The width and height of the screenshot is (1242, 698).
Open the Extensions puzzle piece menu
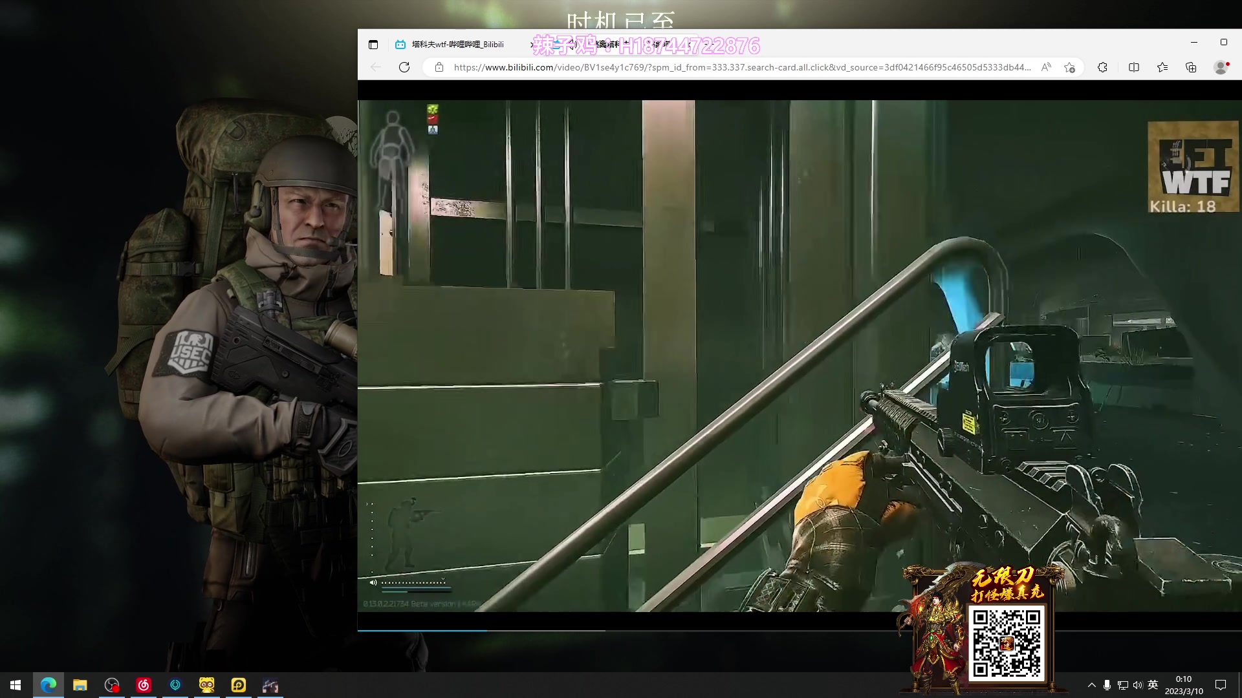(1103, 67)
